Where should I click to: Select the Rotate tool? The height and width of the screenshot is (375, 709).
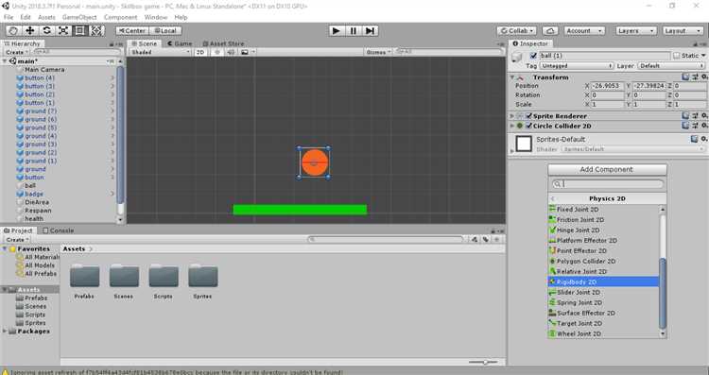tap(46, 31)
